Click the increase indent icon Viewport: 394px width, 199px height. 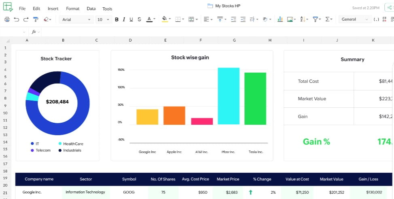pyautogui.click(x=243, y=19)
